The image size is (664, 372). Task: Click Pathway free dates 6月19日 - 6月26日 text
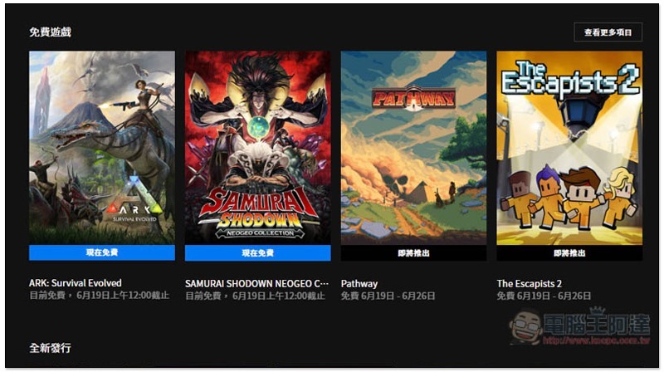coord(398,296)
